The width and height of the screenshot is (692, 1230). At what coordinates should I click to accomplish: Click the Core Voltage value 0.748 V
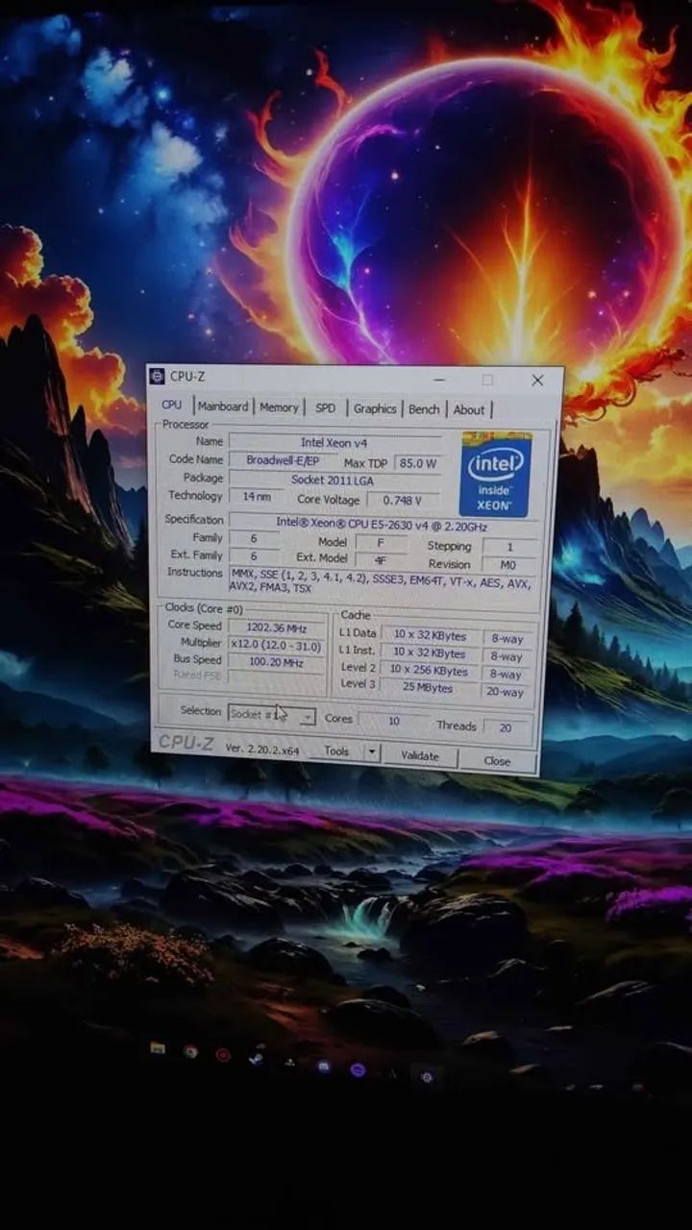(x=401, y=501)
